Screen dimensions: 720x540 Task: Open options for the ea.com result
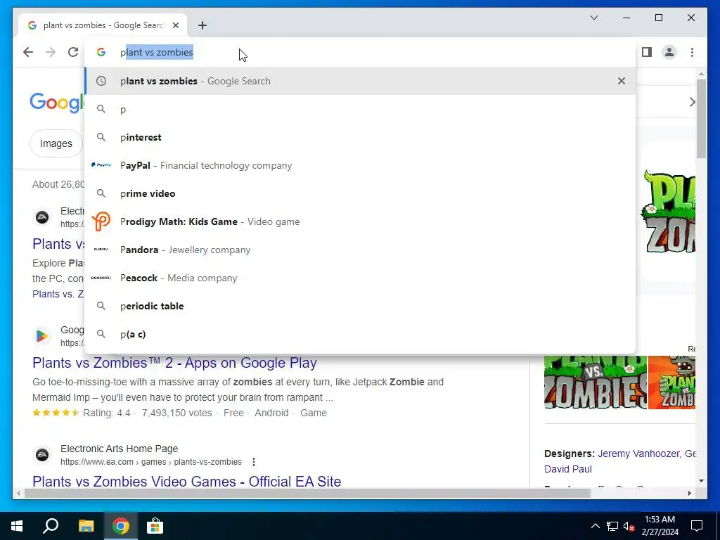click(x=253, y=462)
